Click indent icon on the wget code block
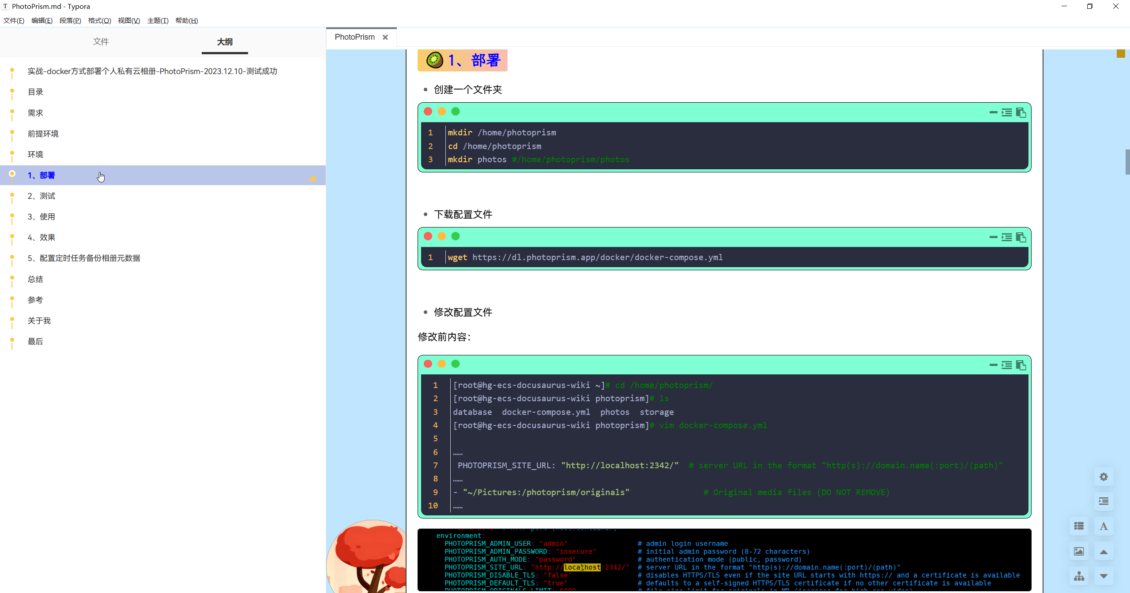This screenshot has width=1130, height=593. 1006,238
